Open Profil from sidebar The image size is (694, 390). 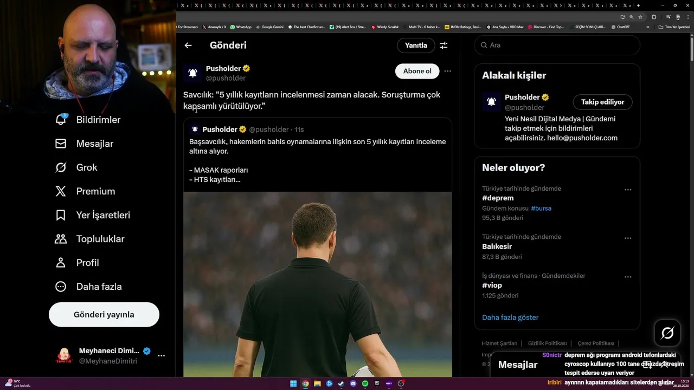tap(61, 263)
